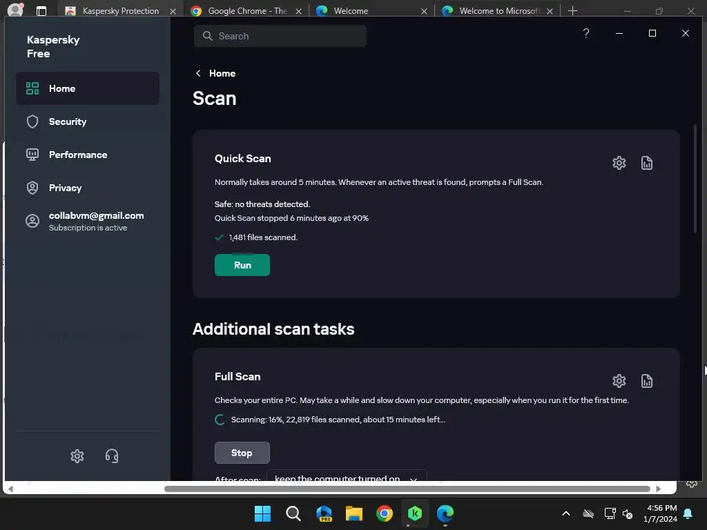Open a new browser tab
The image size is (707, 530).
pyautogui.click(x=572, y=10)
